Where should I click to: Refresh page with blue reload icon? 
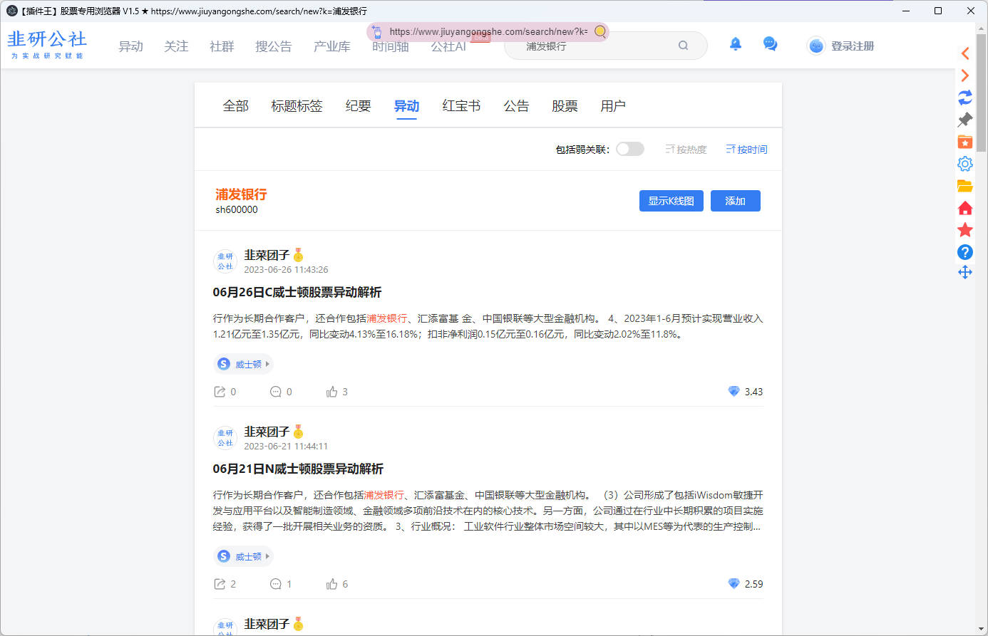tap(965, 98)
